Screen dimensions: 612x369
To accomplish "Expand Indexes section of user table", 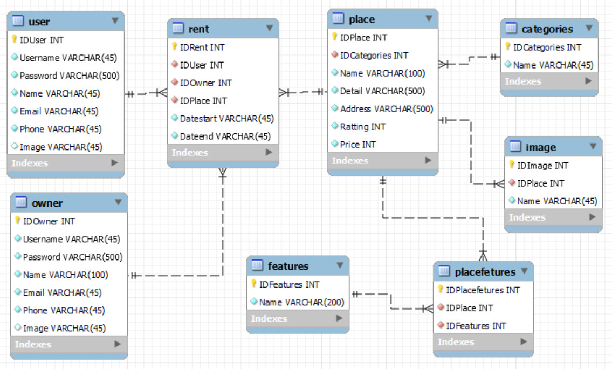I will (x=114, y=162).
